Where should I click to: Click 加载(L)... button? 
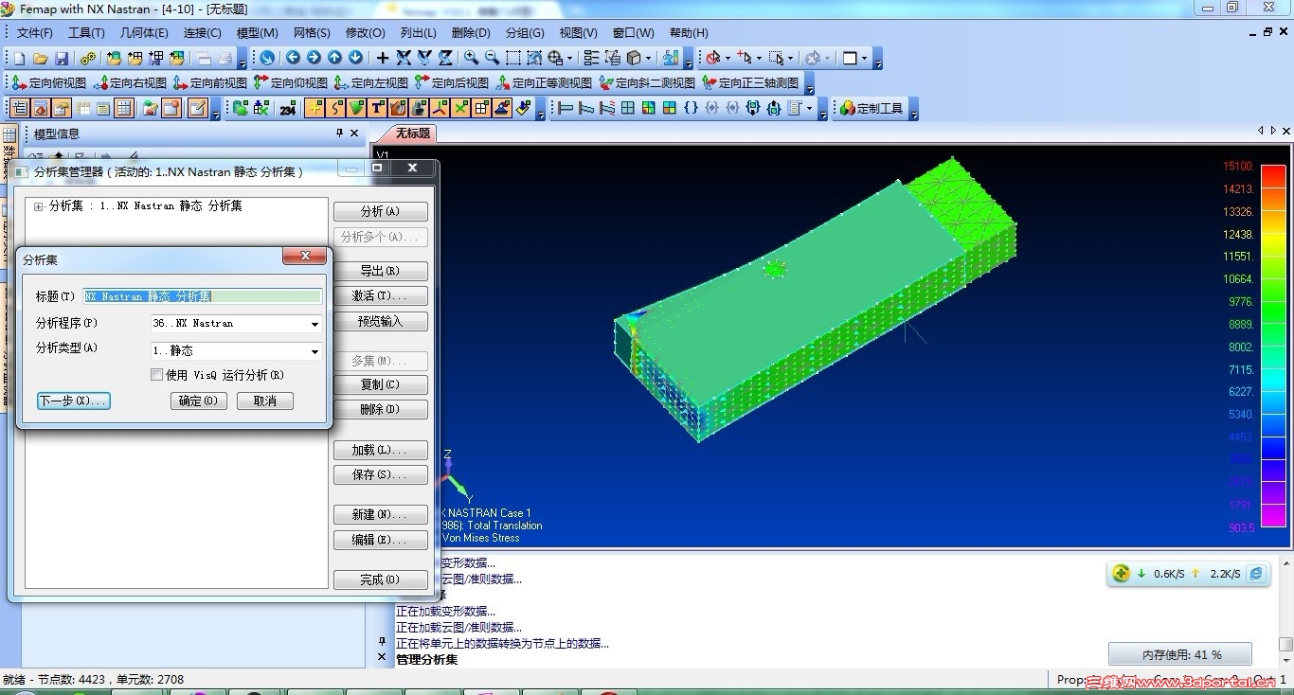[380, 451]
